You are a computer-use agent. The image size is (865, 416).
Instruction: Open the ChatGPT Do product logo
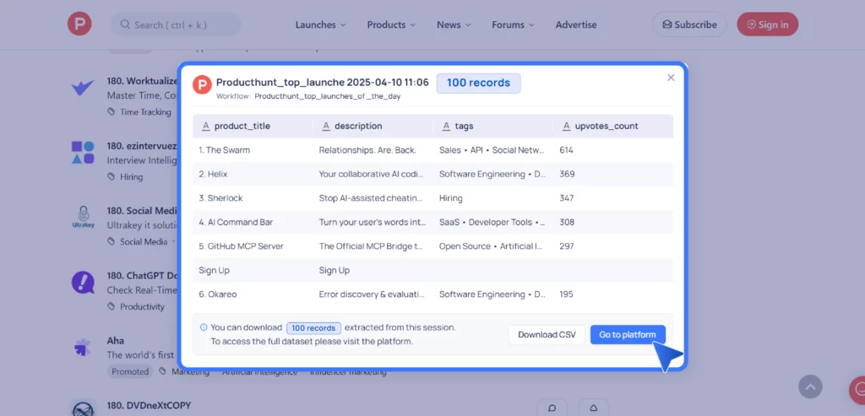(x=83, y=282)
